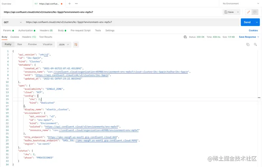Click the request title URL at top
The height and width of the screenshot is (167, 262).
click(48, 12)
